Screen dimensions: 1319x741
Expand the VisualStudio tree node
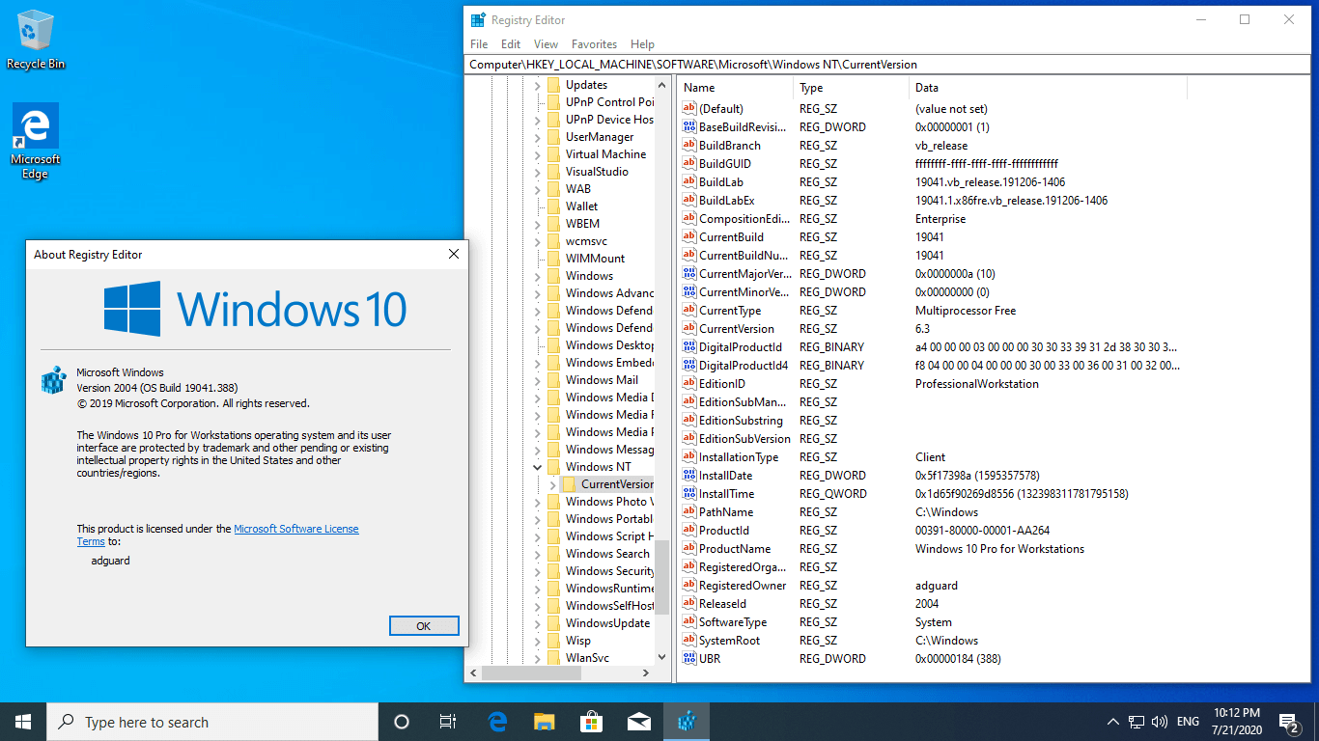pyautogui.click(x=538, y=172)
